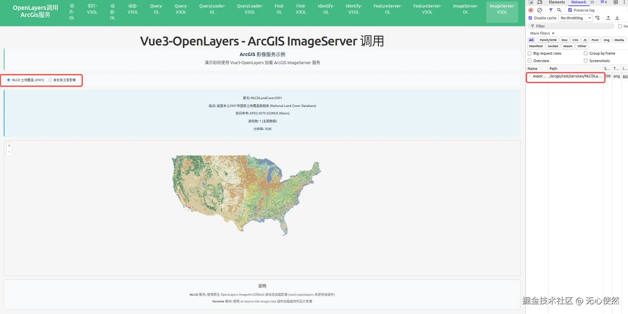
Task: Open the 动态-OL nav item
Action: pyautogui.click(x=112, y=12)
